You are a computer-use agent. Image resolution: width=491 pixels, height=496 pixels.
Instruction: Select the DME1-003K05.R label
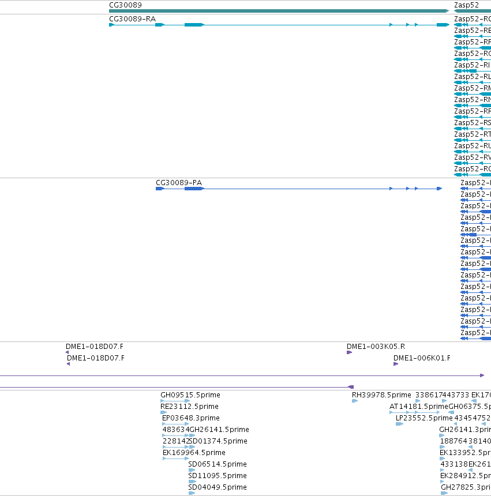point(376,347)
